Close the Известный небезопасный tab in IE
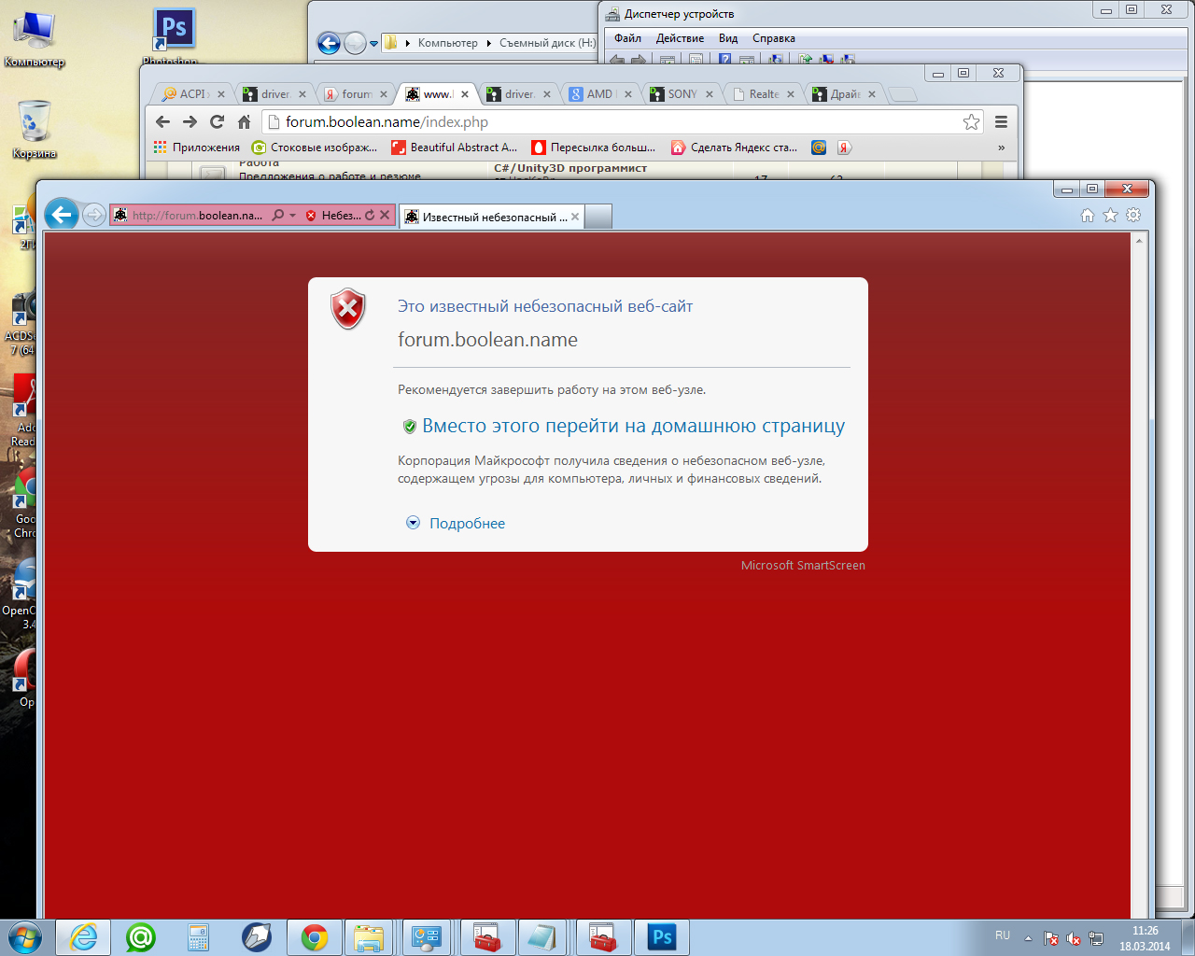 coord(575,217)
